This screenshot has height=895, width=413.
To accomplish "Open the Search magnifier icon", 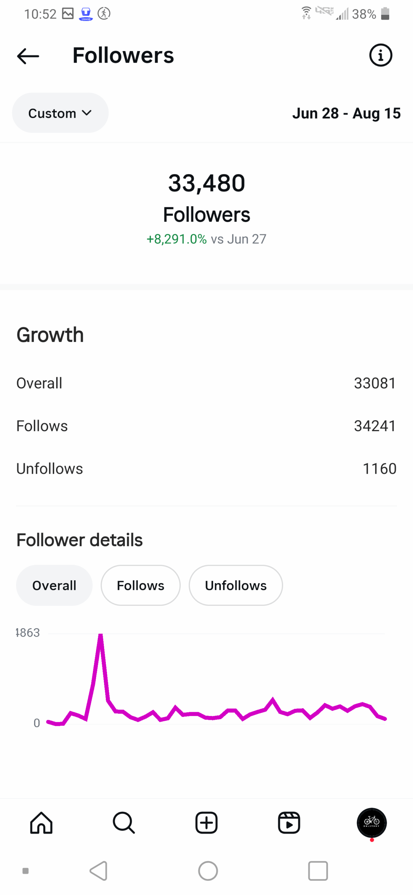I will click(124, 823).
